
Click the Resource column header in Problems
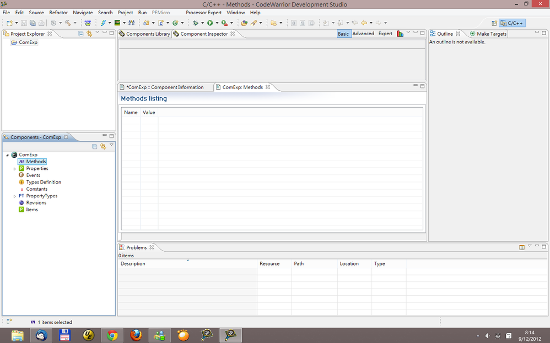click(274, 263)
